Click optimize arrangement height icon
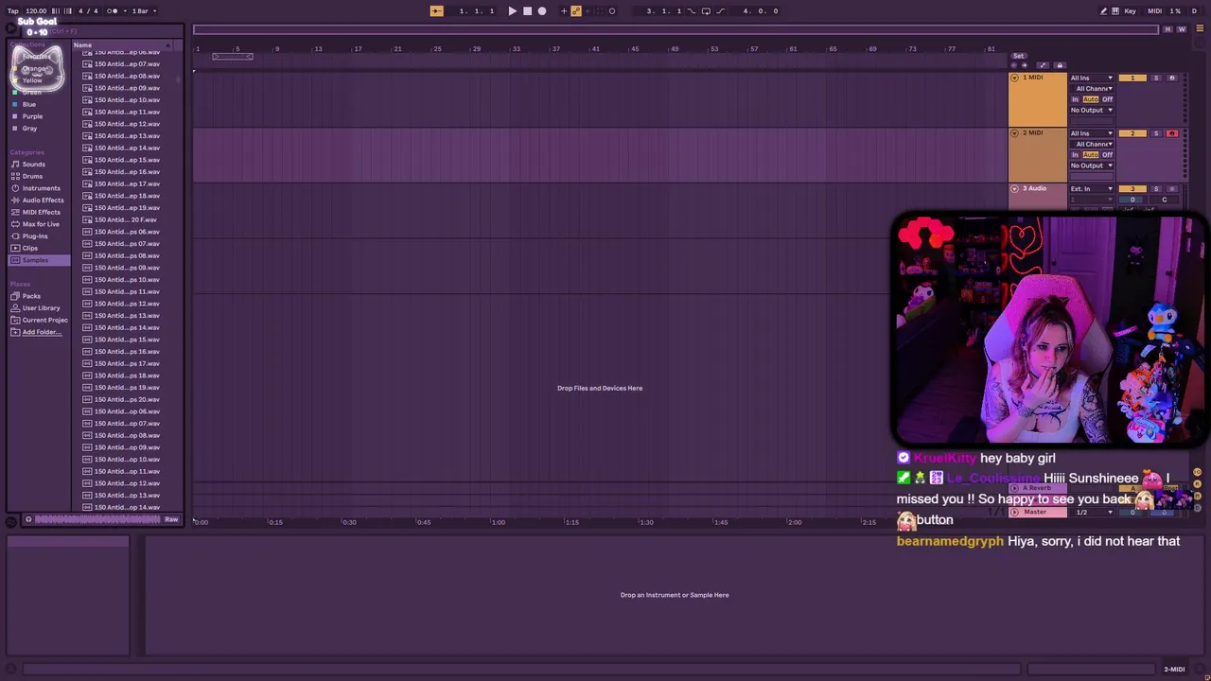The width and height of the screenshot is (1211, 681). click(1043, 65)
